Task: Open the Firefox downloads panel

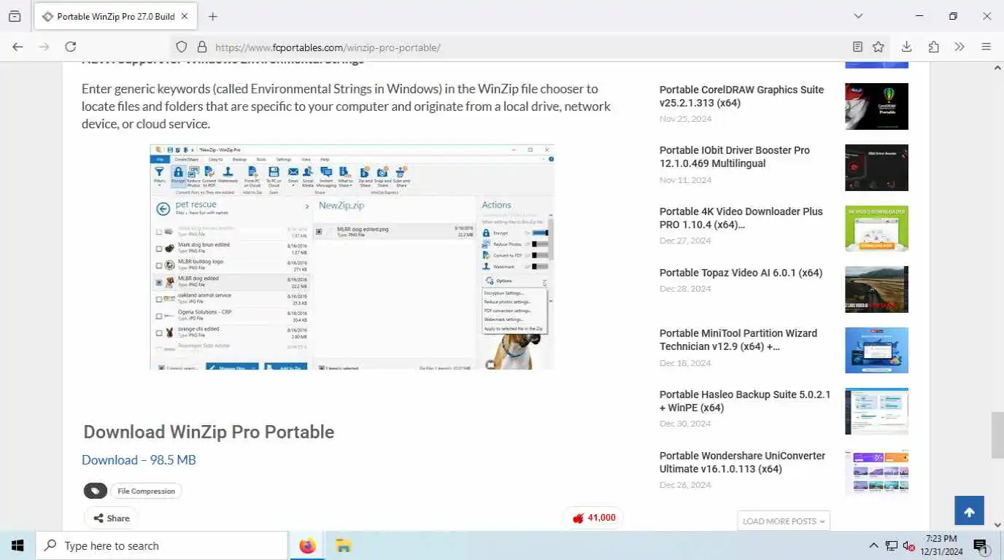Action: pos(906,47)
